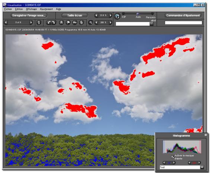The width and height of the screenshot is (210, 173).
Task: Go to the previous image (5 of 6)
Action: 6,23
